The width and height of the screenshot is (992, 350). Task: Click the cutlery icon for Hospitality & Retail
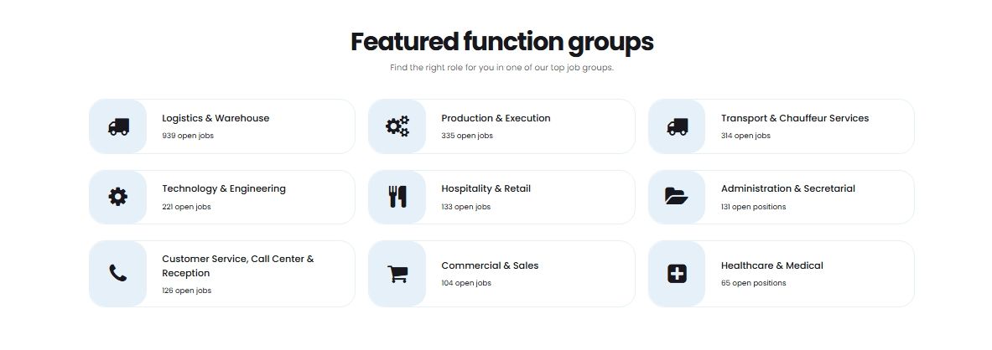[x=397, y=197]
